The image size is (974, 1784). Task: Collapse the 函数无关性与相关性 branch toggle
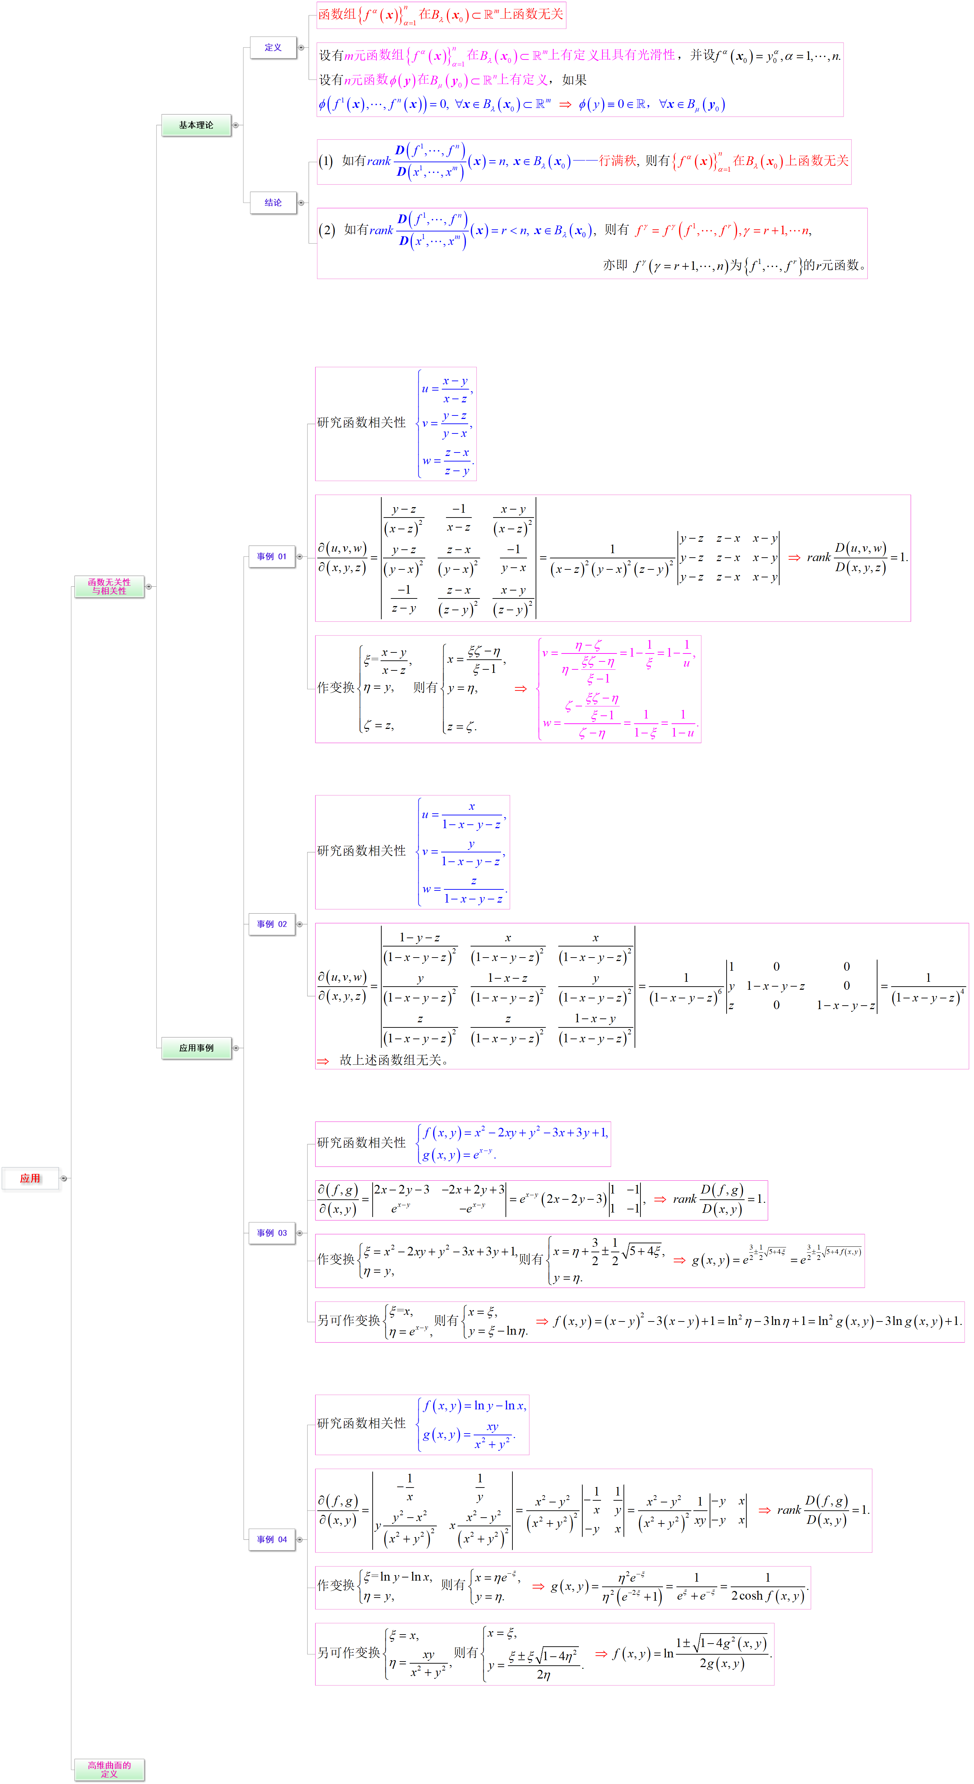point(148,587)
